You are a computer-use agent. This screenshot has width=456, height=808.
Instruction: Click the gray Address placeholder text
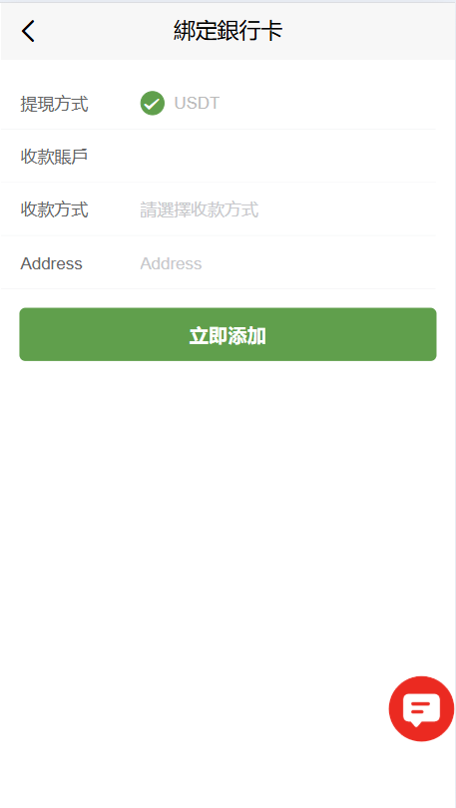pos(171,263)
